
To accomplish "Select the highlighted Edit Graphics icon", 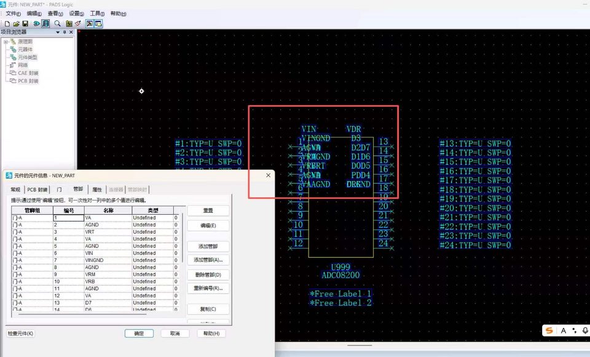I will (x=45, y=24).
